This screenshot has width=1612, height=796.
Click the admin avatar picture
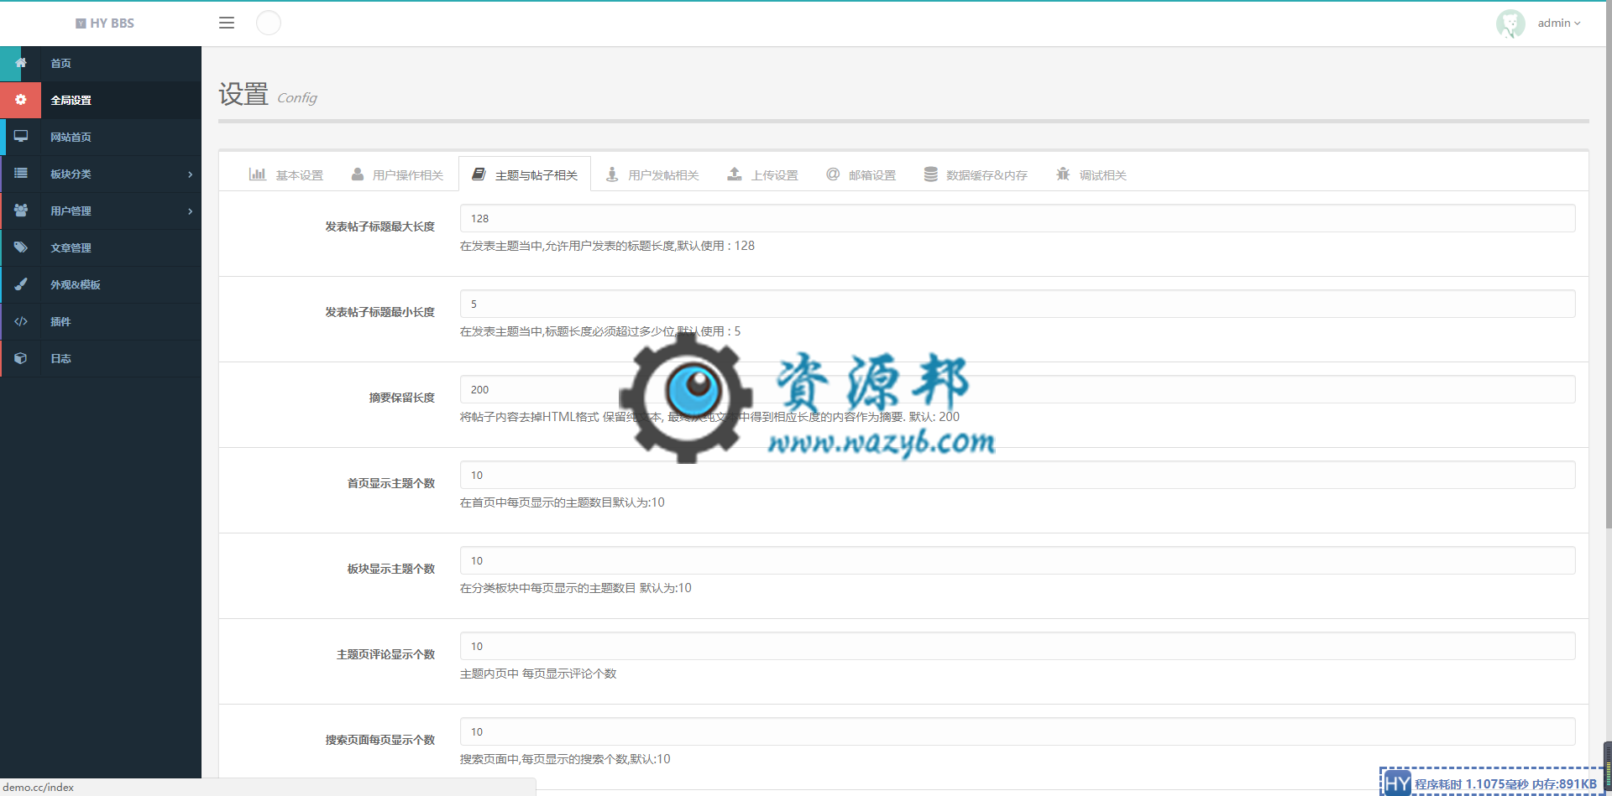point(1510,23)
